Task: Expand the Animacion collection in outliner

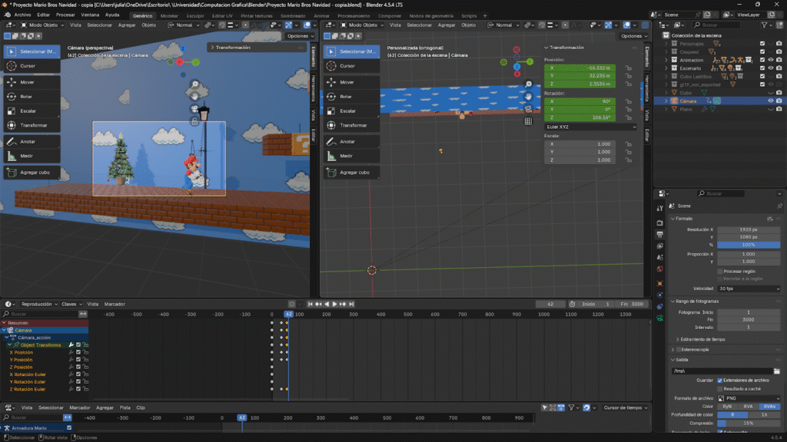Action: click(x=667, y=60)
